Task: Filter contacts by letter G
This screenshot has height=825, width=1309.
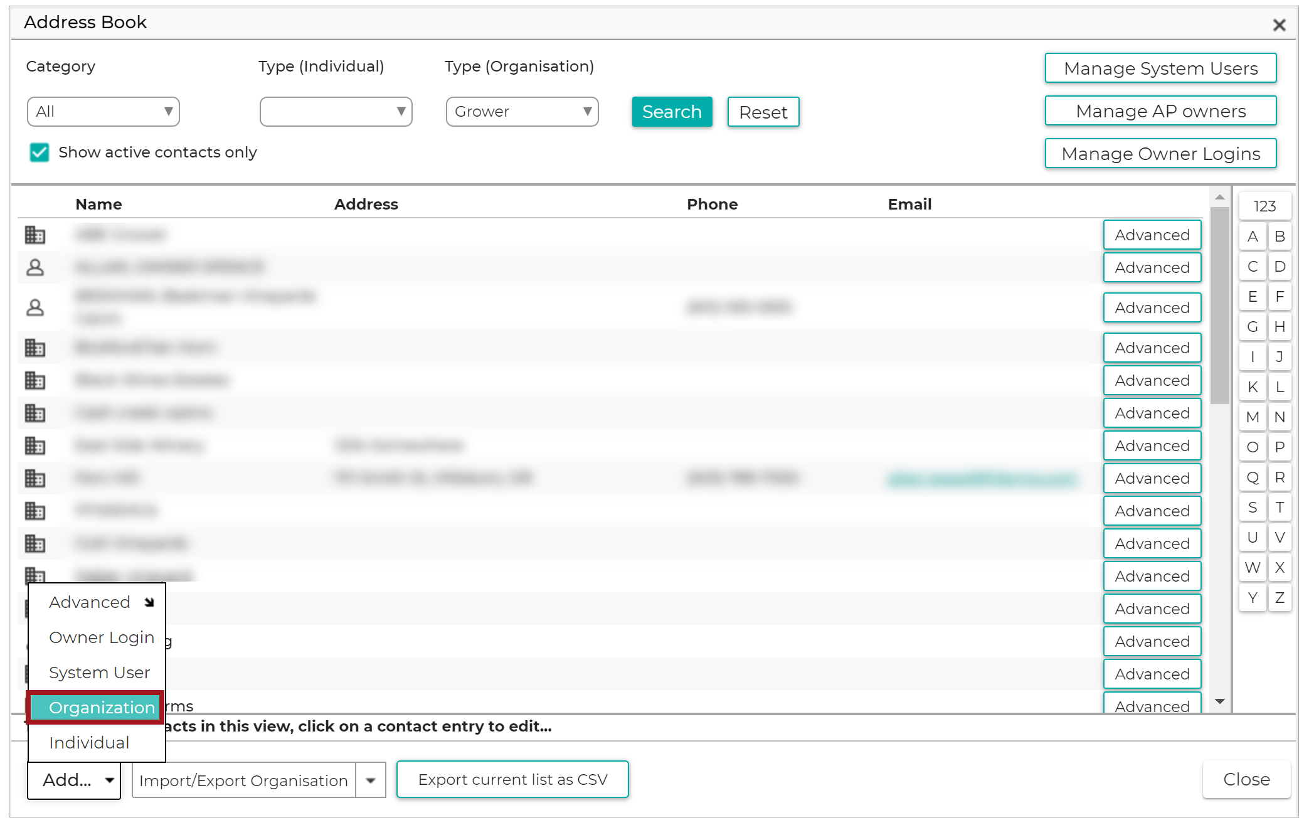Action: tap(1253, 327)
